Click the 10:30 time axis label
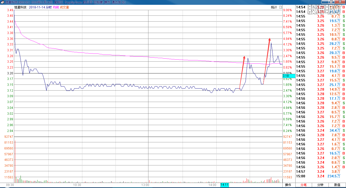Image resolution: width=346 pixels, height=188 pixels. 77,185
